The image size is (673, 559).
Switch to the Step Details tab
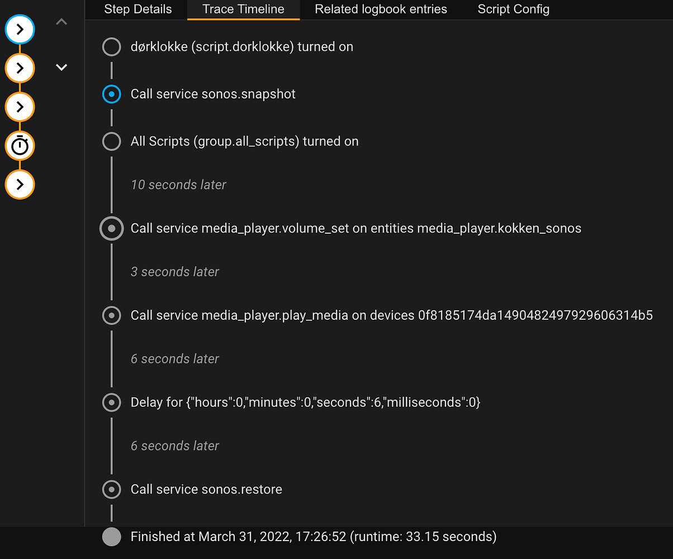138,10
